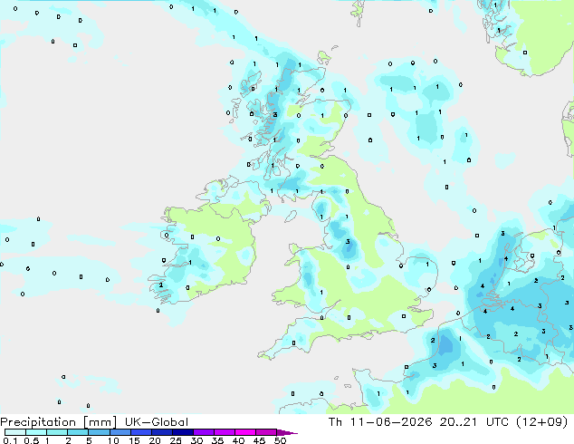This screenshot has width=574, height=444.
Task: Click the '40' legend scale label
Action: (238, 440)
